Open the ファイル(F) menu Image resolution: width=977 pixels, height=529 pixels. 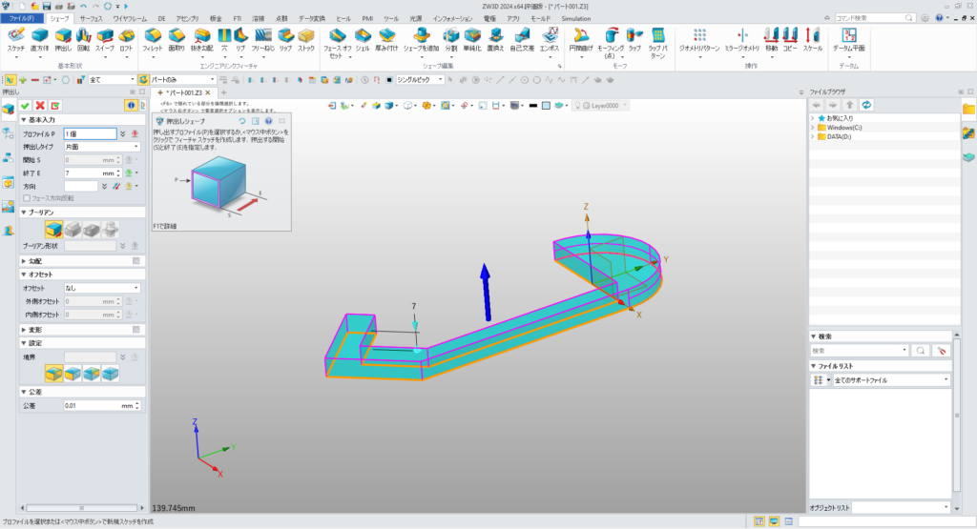tap(21, 18)
